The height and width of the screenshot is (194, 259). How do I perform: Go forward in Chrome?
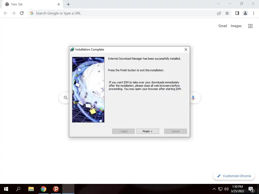pyautogui.click(x=14, y=13)
